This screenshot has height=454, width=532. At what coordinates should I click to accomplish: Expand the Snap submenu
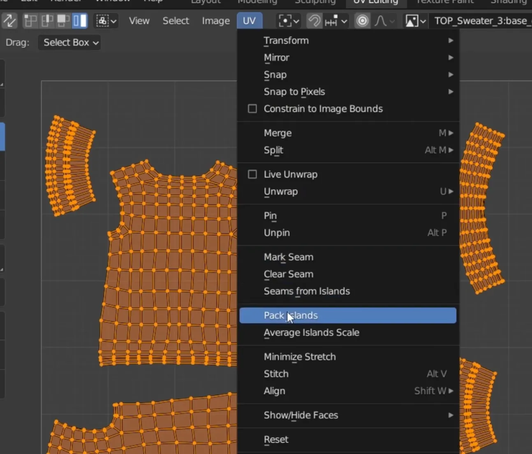348,75
